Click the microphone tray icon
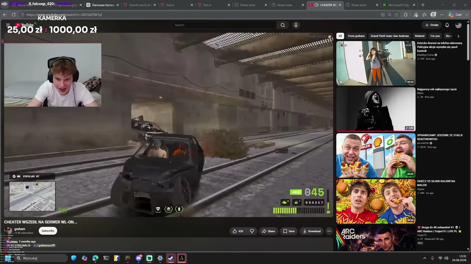Screen dimensions: 471x264 [432, 258]
